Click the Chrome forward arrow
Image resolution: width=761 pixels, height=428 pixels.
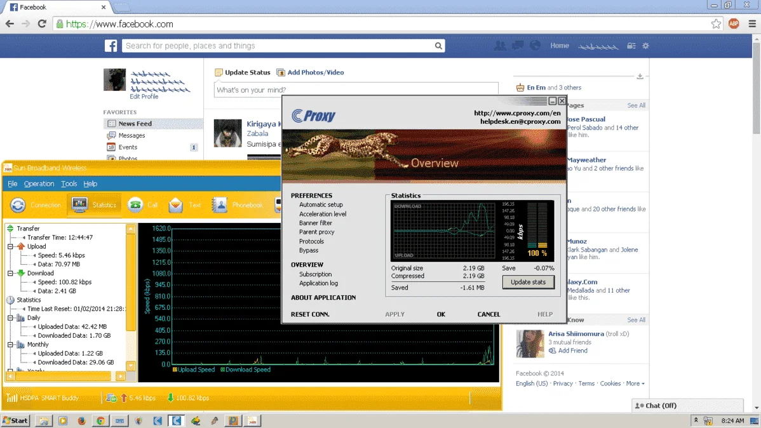pyautogui.click(x=25, y=23)
